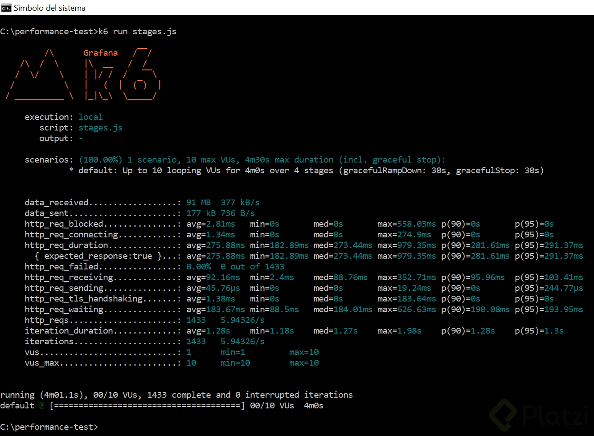Select "p(95)=291.37ms" in the expected_response row
594x436 pixels.
[x=549, y=256]
